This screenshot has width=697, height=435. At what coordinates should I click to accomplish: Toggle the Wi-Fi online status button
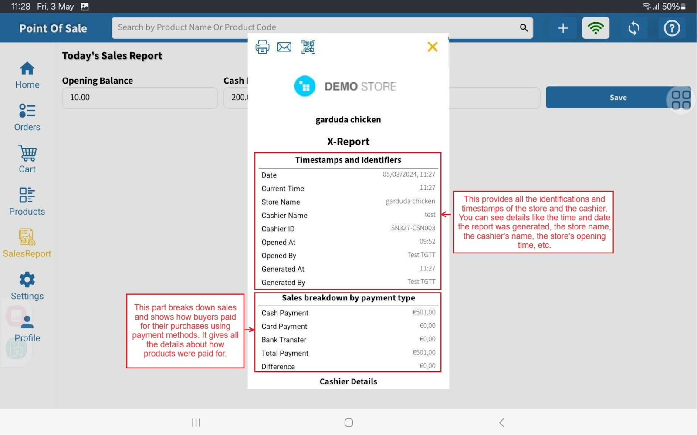pos(595,28)
